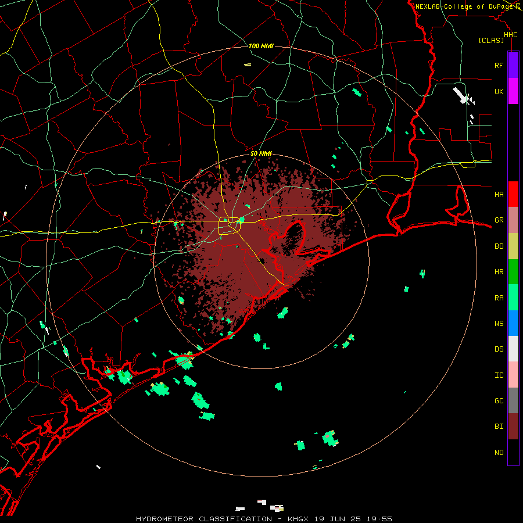This screenshot has width=523, height=523.
Task: Click the KHGX station identifier
Action: click(298, 519)
